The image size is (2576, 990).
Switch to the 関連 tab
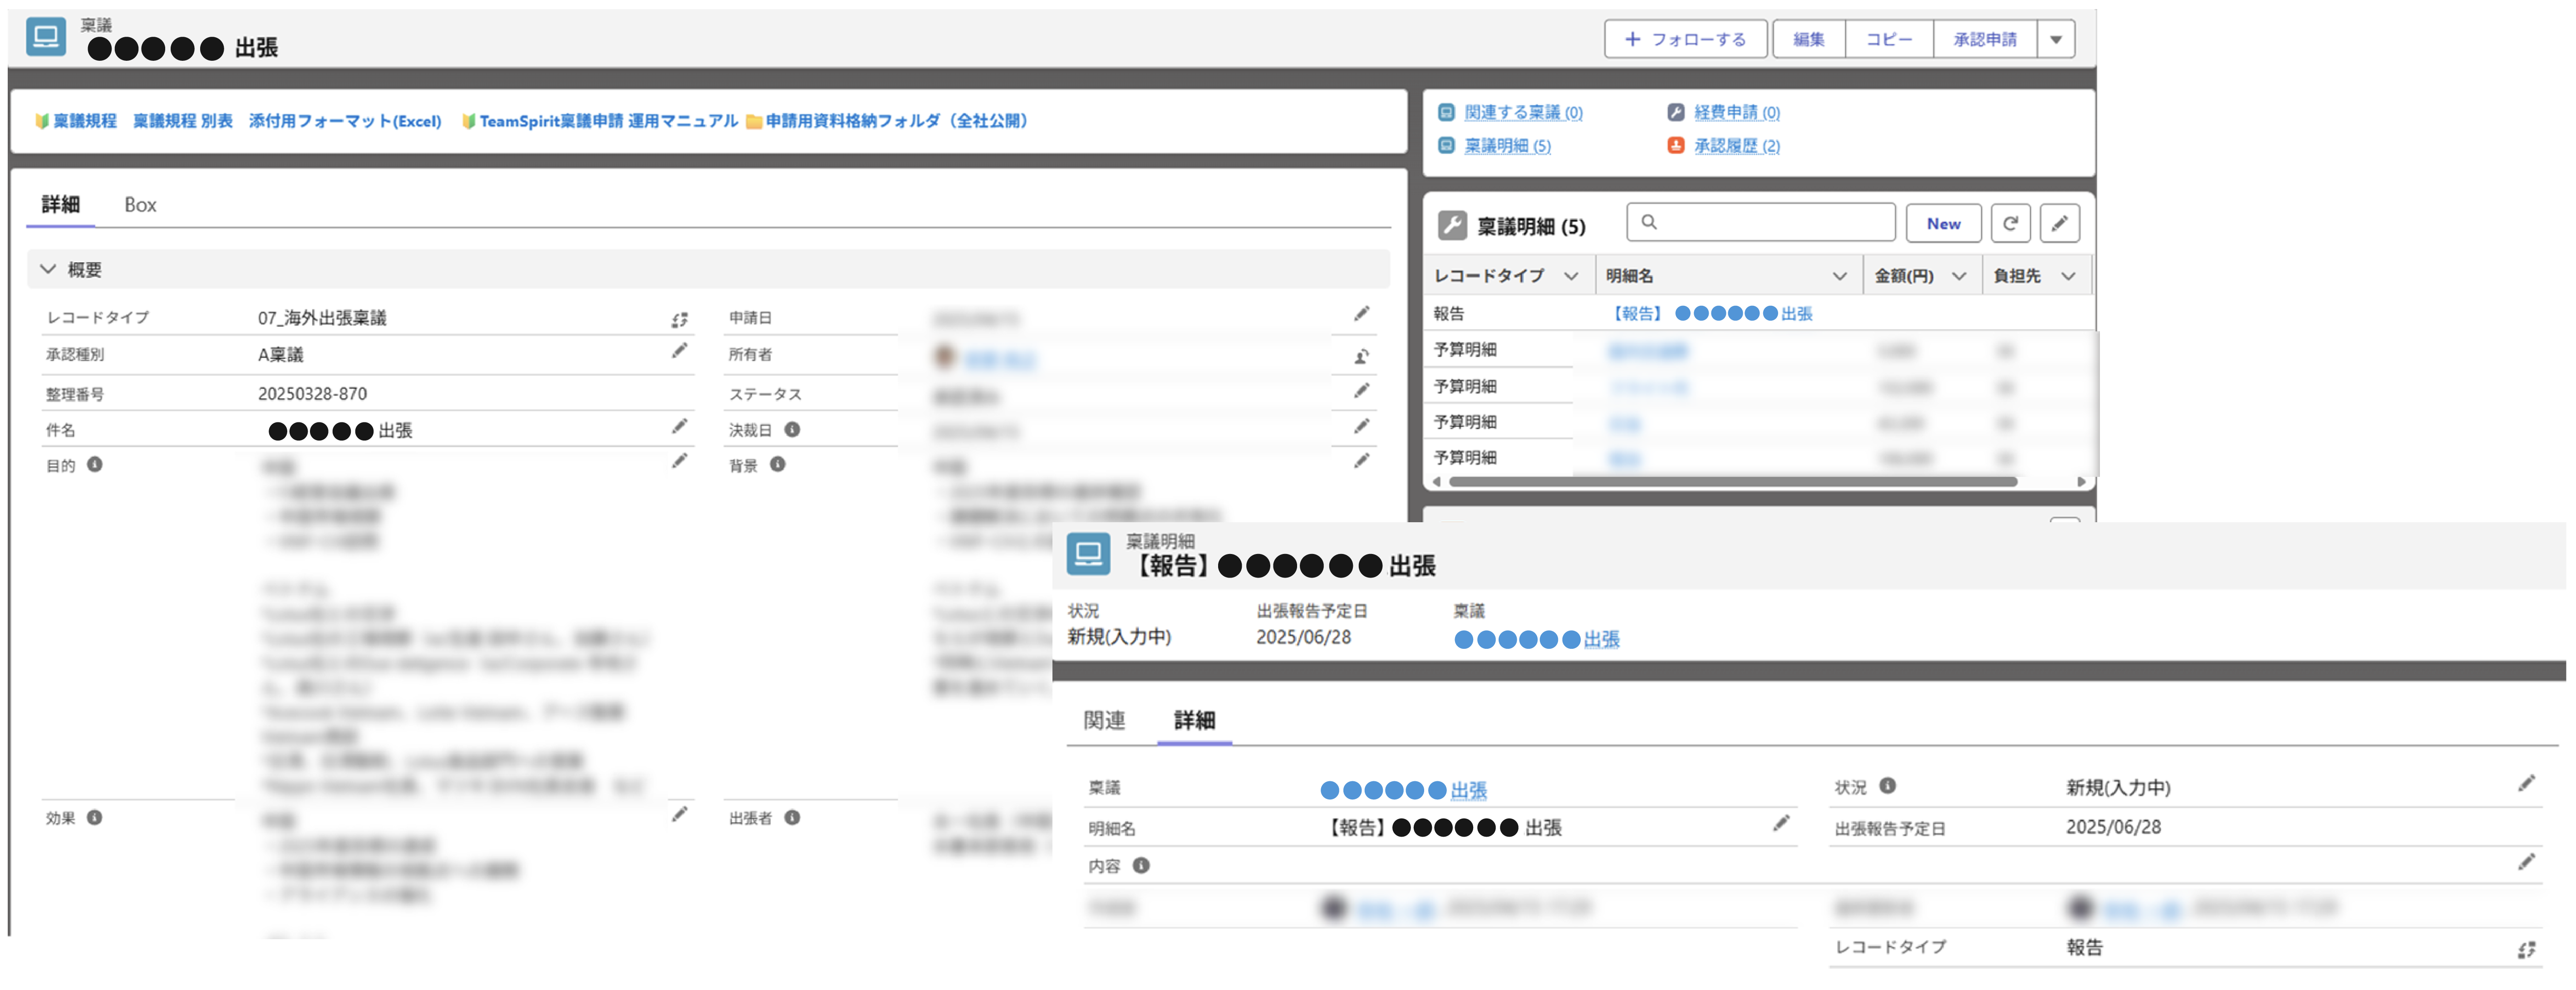pyautogui.click(x=1104, y=721)
